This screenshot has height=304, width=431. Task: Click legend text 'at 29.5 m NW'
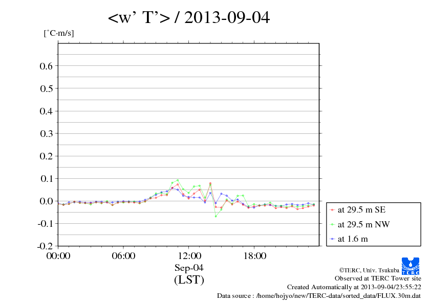tap(363, 224)
